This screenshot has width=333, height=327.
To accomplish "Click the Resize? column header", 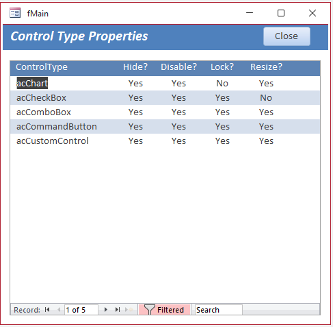I will tap(266, 67).
